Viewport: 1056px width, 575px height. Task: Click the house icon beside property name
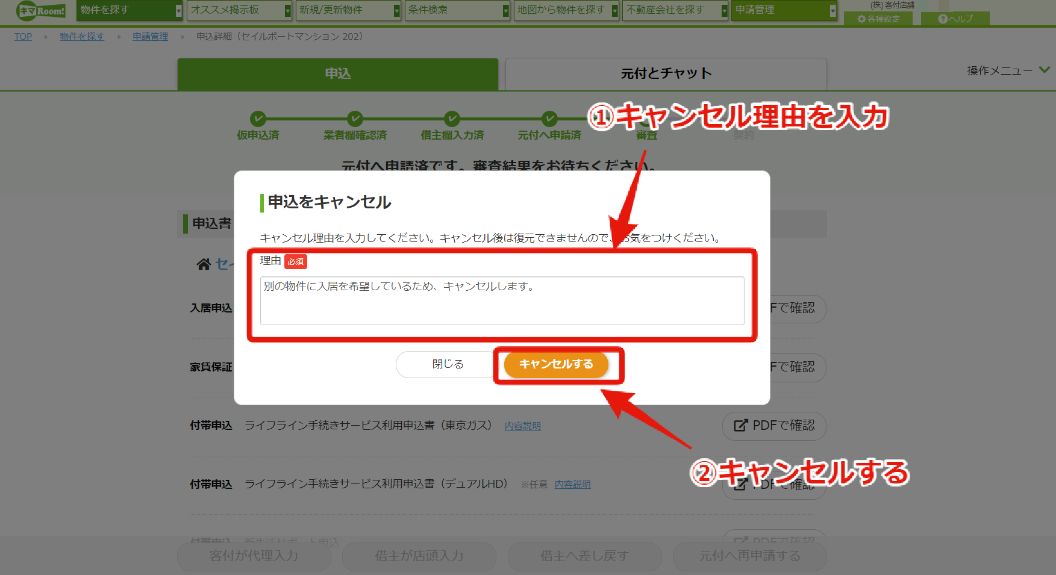point(204,264)
